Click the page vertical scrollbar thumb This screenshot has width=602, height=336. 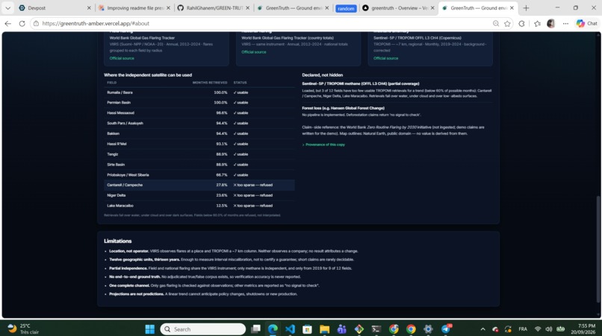point(598,249)
